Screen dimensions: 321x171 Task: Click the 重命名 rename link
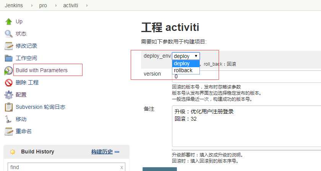[x=24, y=131]
